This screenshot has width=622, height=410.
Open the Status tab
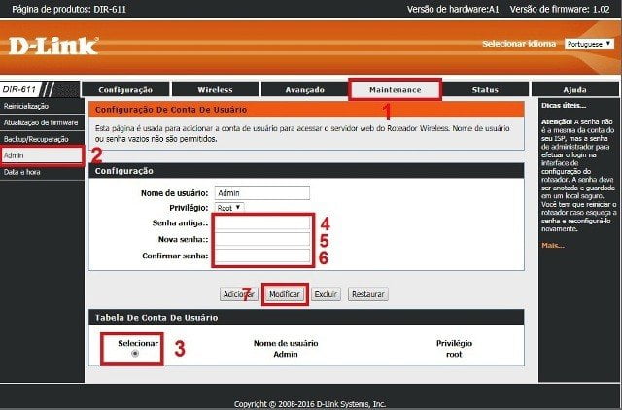tap(484, 90)
